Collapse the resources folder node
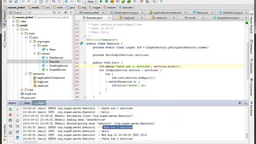 click(x=26, y=74)
